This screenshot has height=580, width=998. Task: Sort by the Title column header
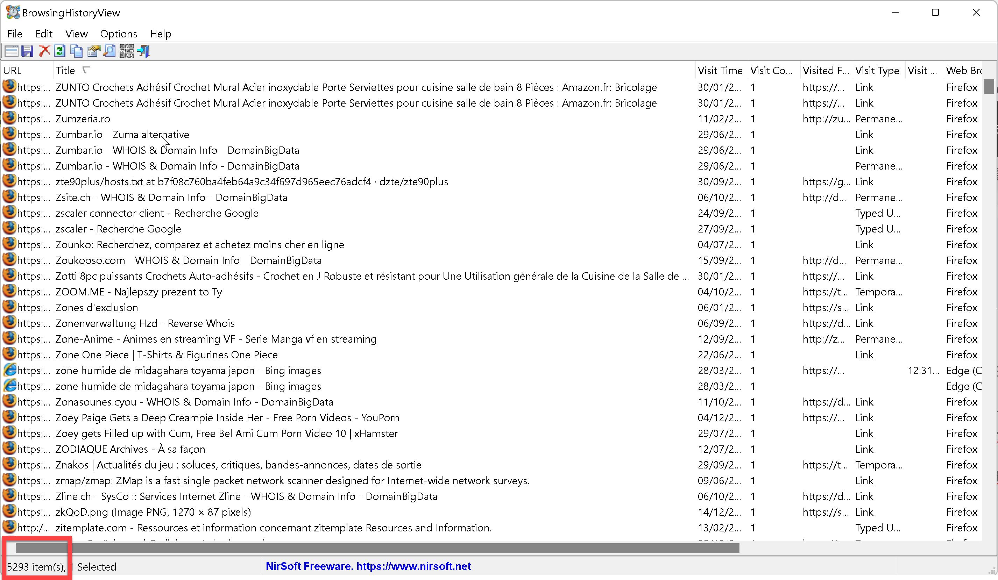tap(65, 71)
